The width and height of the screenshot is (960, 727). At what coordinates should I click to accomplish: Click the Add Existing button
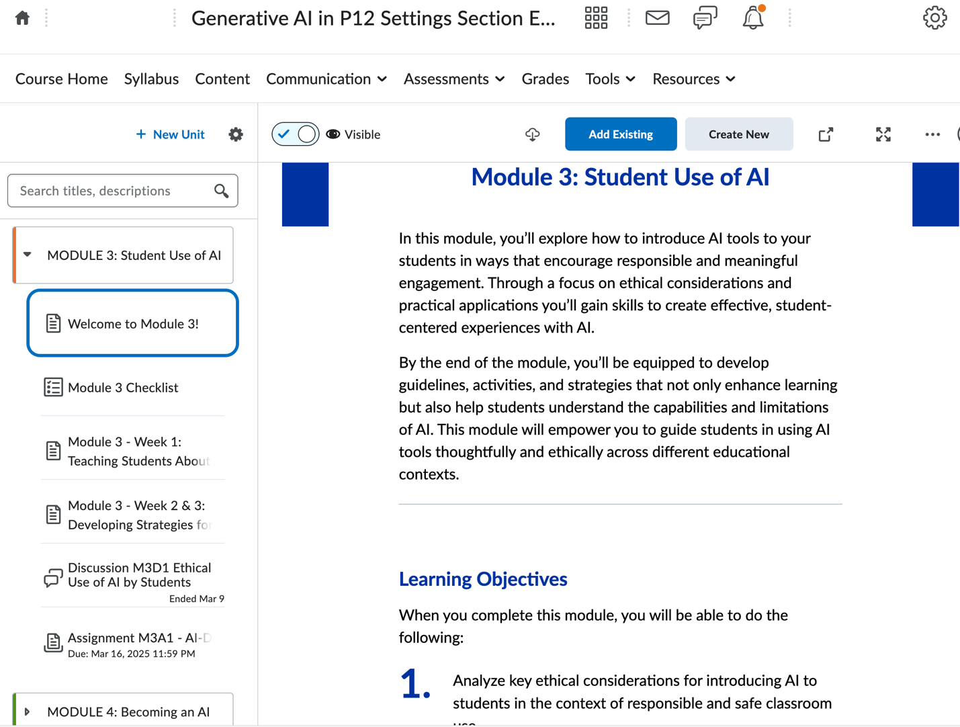[620, 134]
